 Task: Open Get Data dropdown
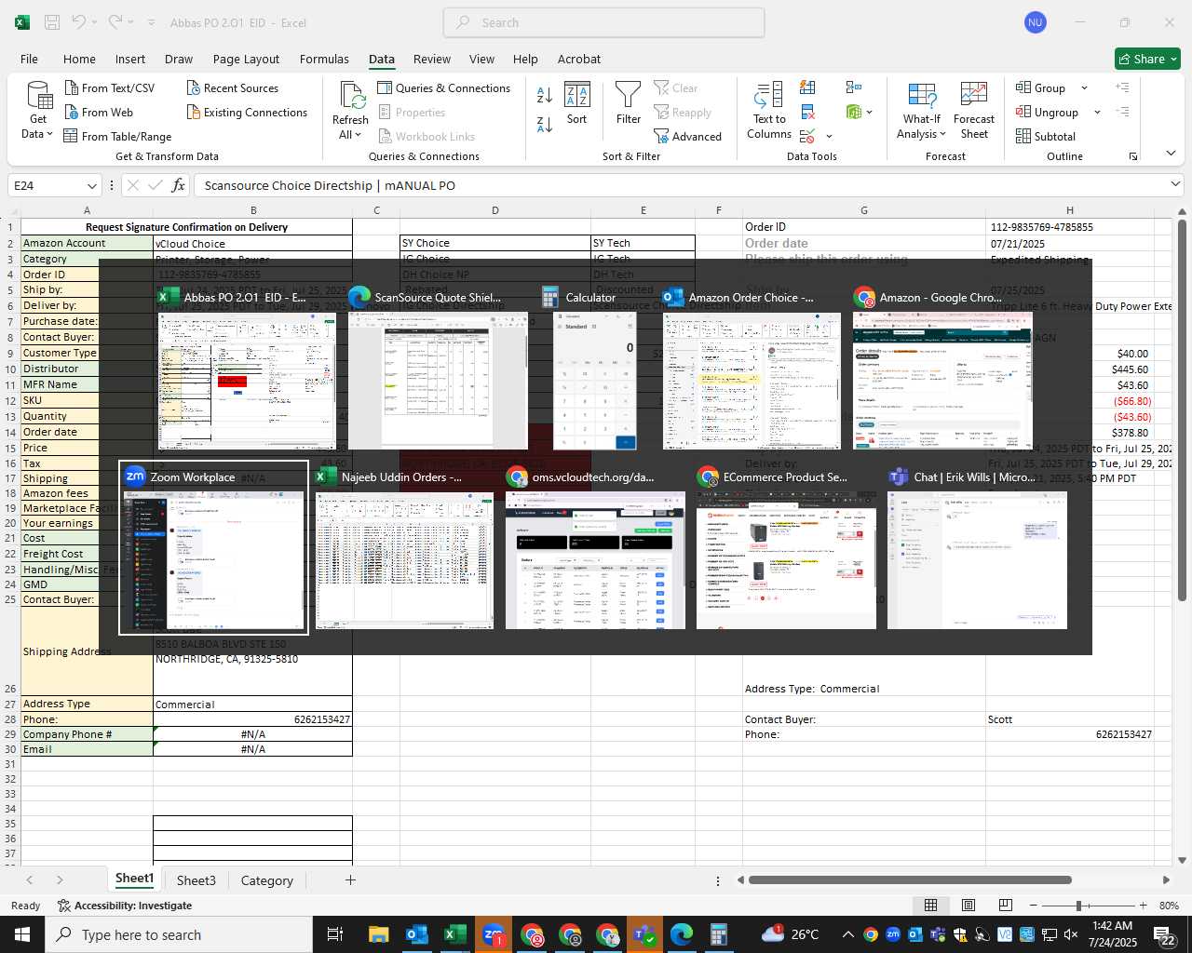pos(38,112)
